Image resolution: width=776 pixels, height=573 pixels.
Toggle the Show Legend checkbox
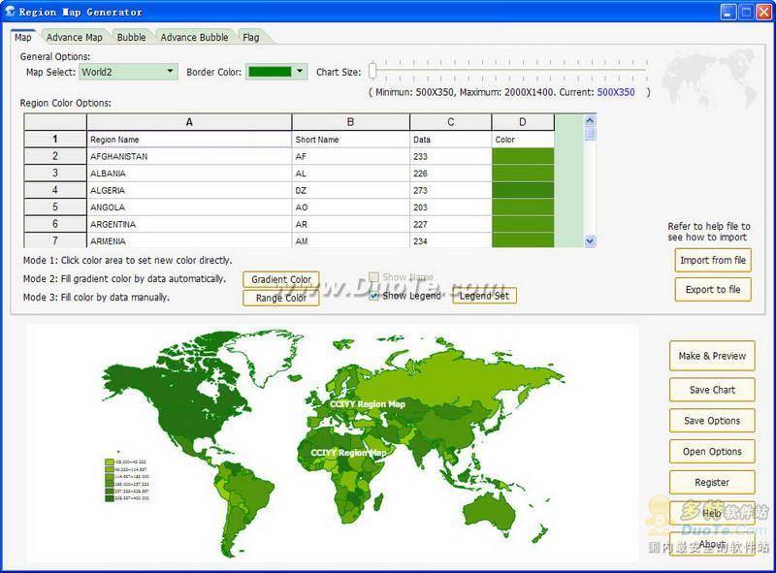pos(374,296)
